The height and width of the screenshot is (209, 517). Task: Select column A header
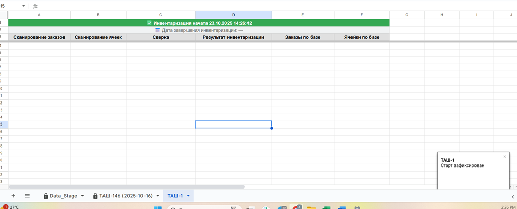pyautogui.click(x=39, y=15)
